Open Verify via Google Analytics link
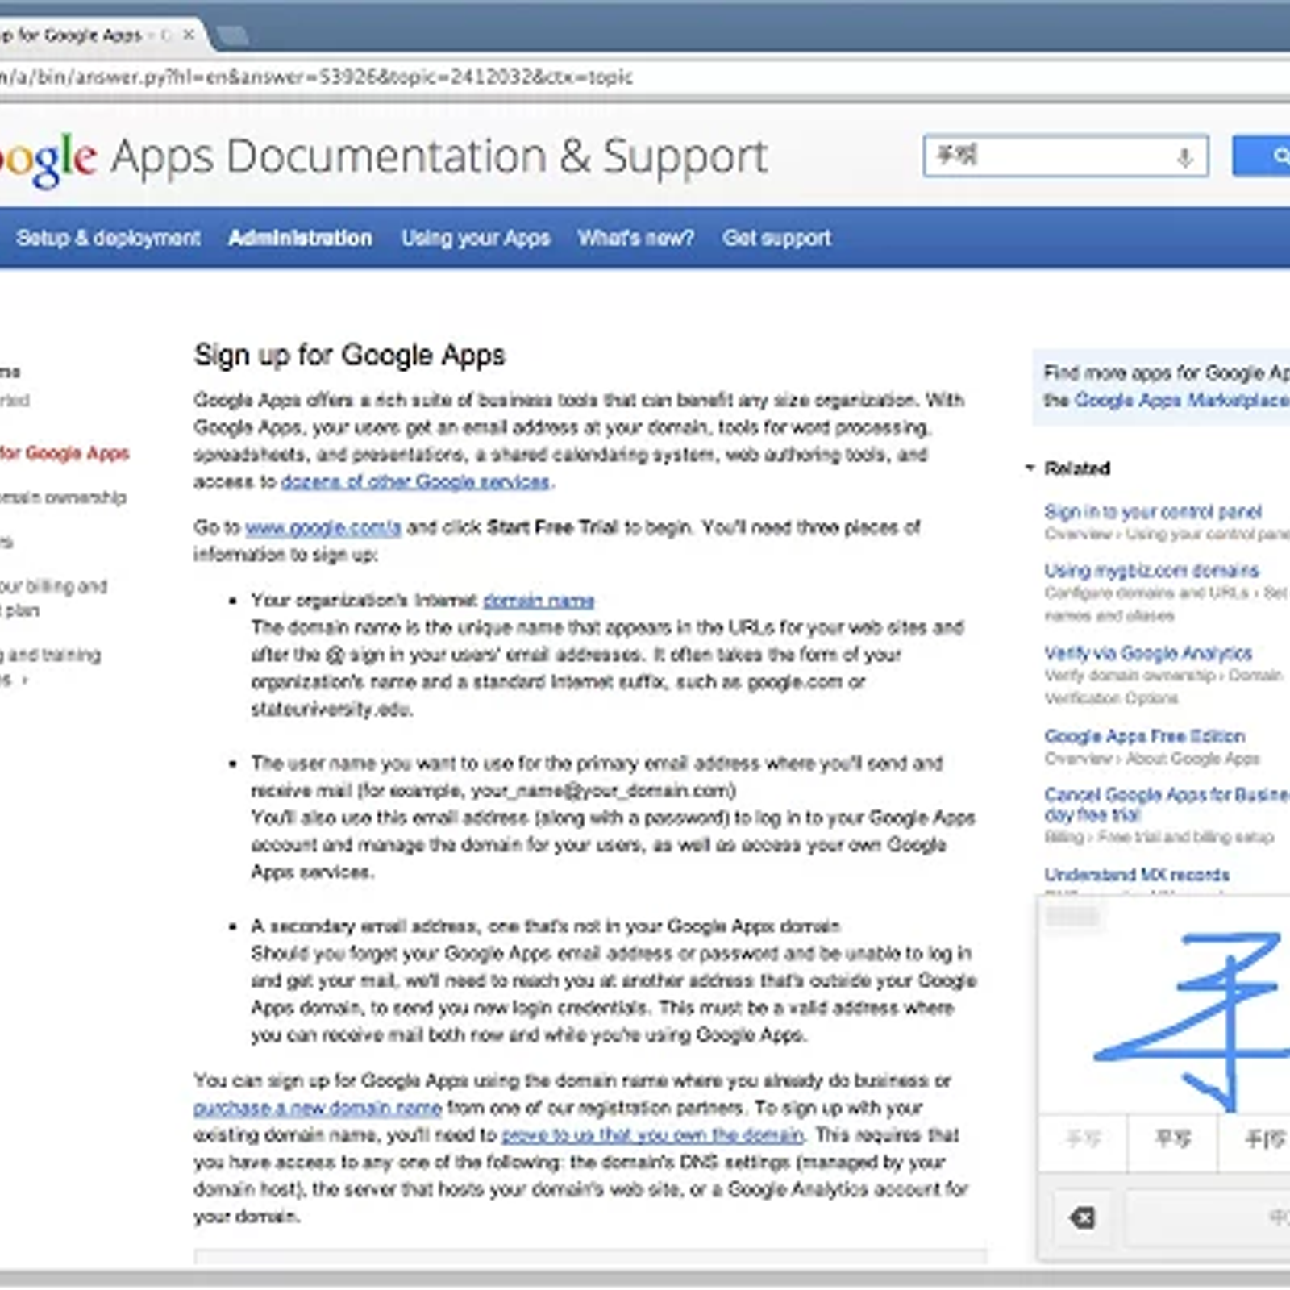The height and width of the screenshot is (1290, 1290). (1148, 653)
